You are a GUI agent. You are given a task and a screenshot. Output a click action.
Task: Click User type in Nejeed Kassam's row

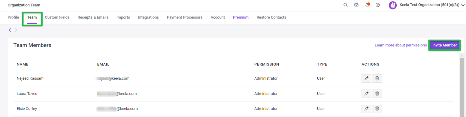[x=321, y=78]
